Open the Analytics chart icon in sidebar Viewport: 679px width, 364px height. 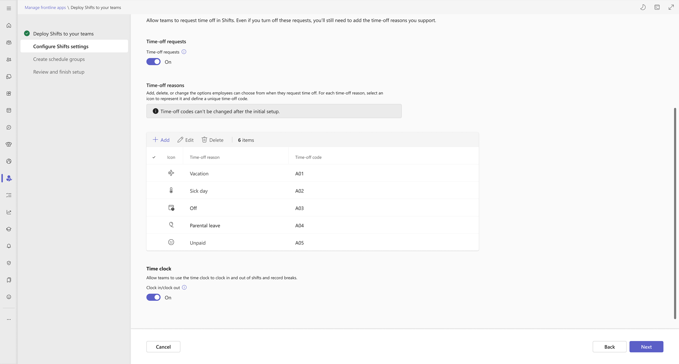pos(9,212)
